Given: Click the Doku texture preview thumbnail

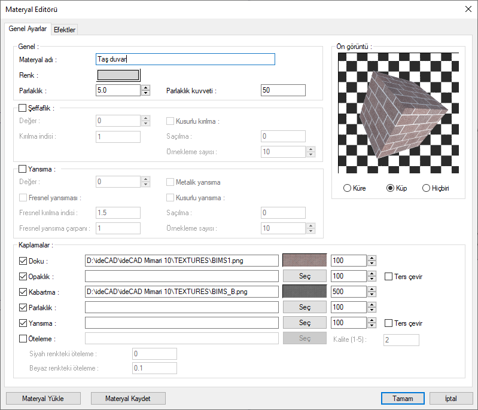Looking at the screenshot, I should pos(305,261).
